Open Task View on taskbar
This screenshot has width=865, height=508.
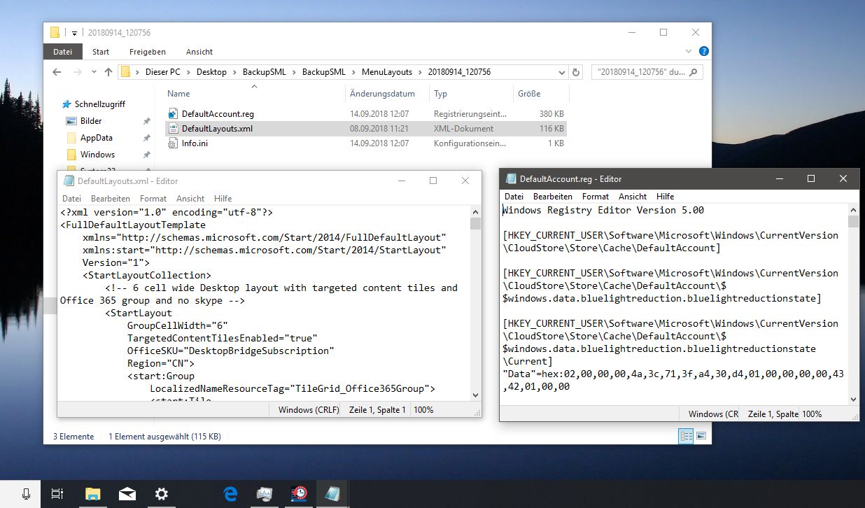click(x=58, y=494)
